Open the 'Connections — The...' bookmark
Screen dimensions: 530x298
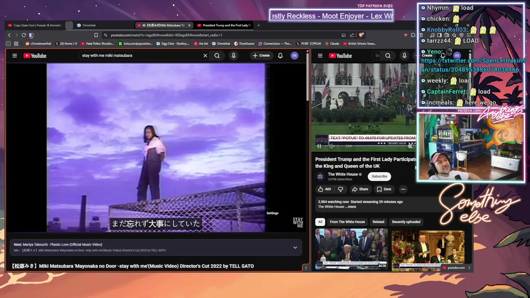275,43
